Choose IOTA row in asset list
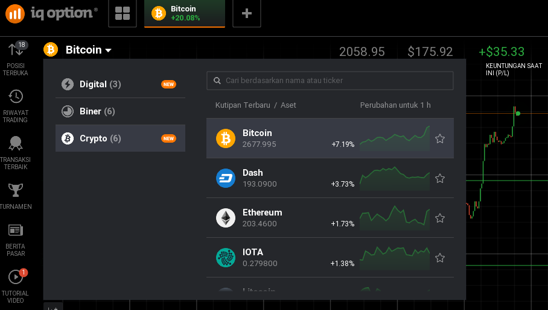The image size is (548, 310). click(330, 258)
